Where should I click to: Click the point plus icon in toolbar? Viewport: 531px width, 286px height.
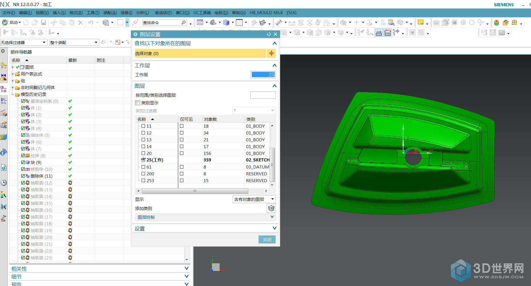pyautogui.click(x=357, y=22)
